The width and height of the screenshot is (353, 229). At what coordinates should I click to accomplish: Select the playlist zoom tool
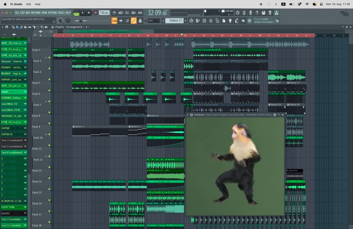click(x=42, y=27)
